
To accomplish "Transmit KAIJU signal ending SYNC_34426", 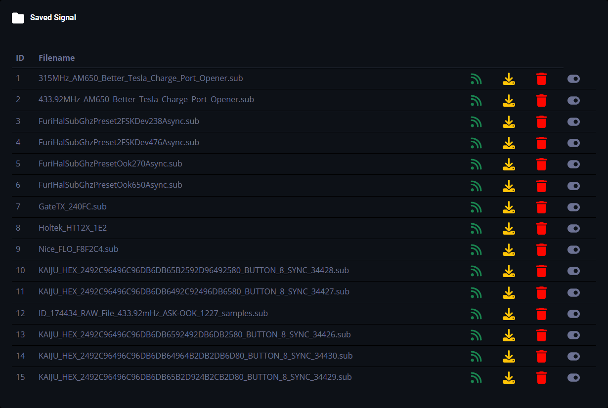I will pyautogui.click(x=476, y=335).
